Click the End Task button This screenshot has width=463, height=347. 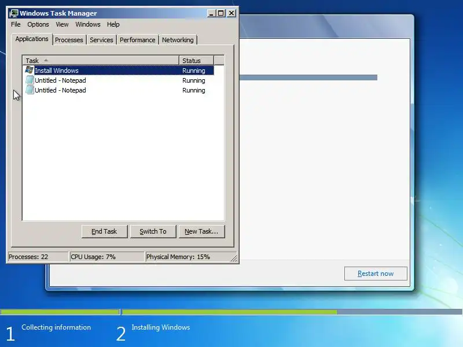(x=104, y=232)
